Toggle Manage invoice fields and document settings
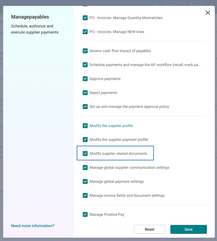 (85, 195)
